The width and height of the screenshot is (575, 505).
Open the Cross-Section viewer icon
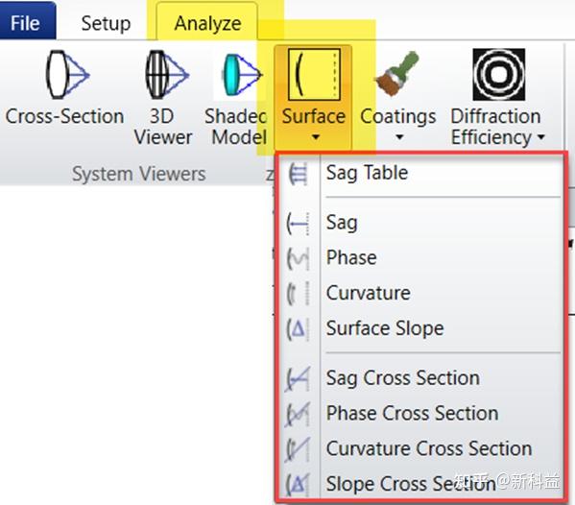[x=67, y=75]
